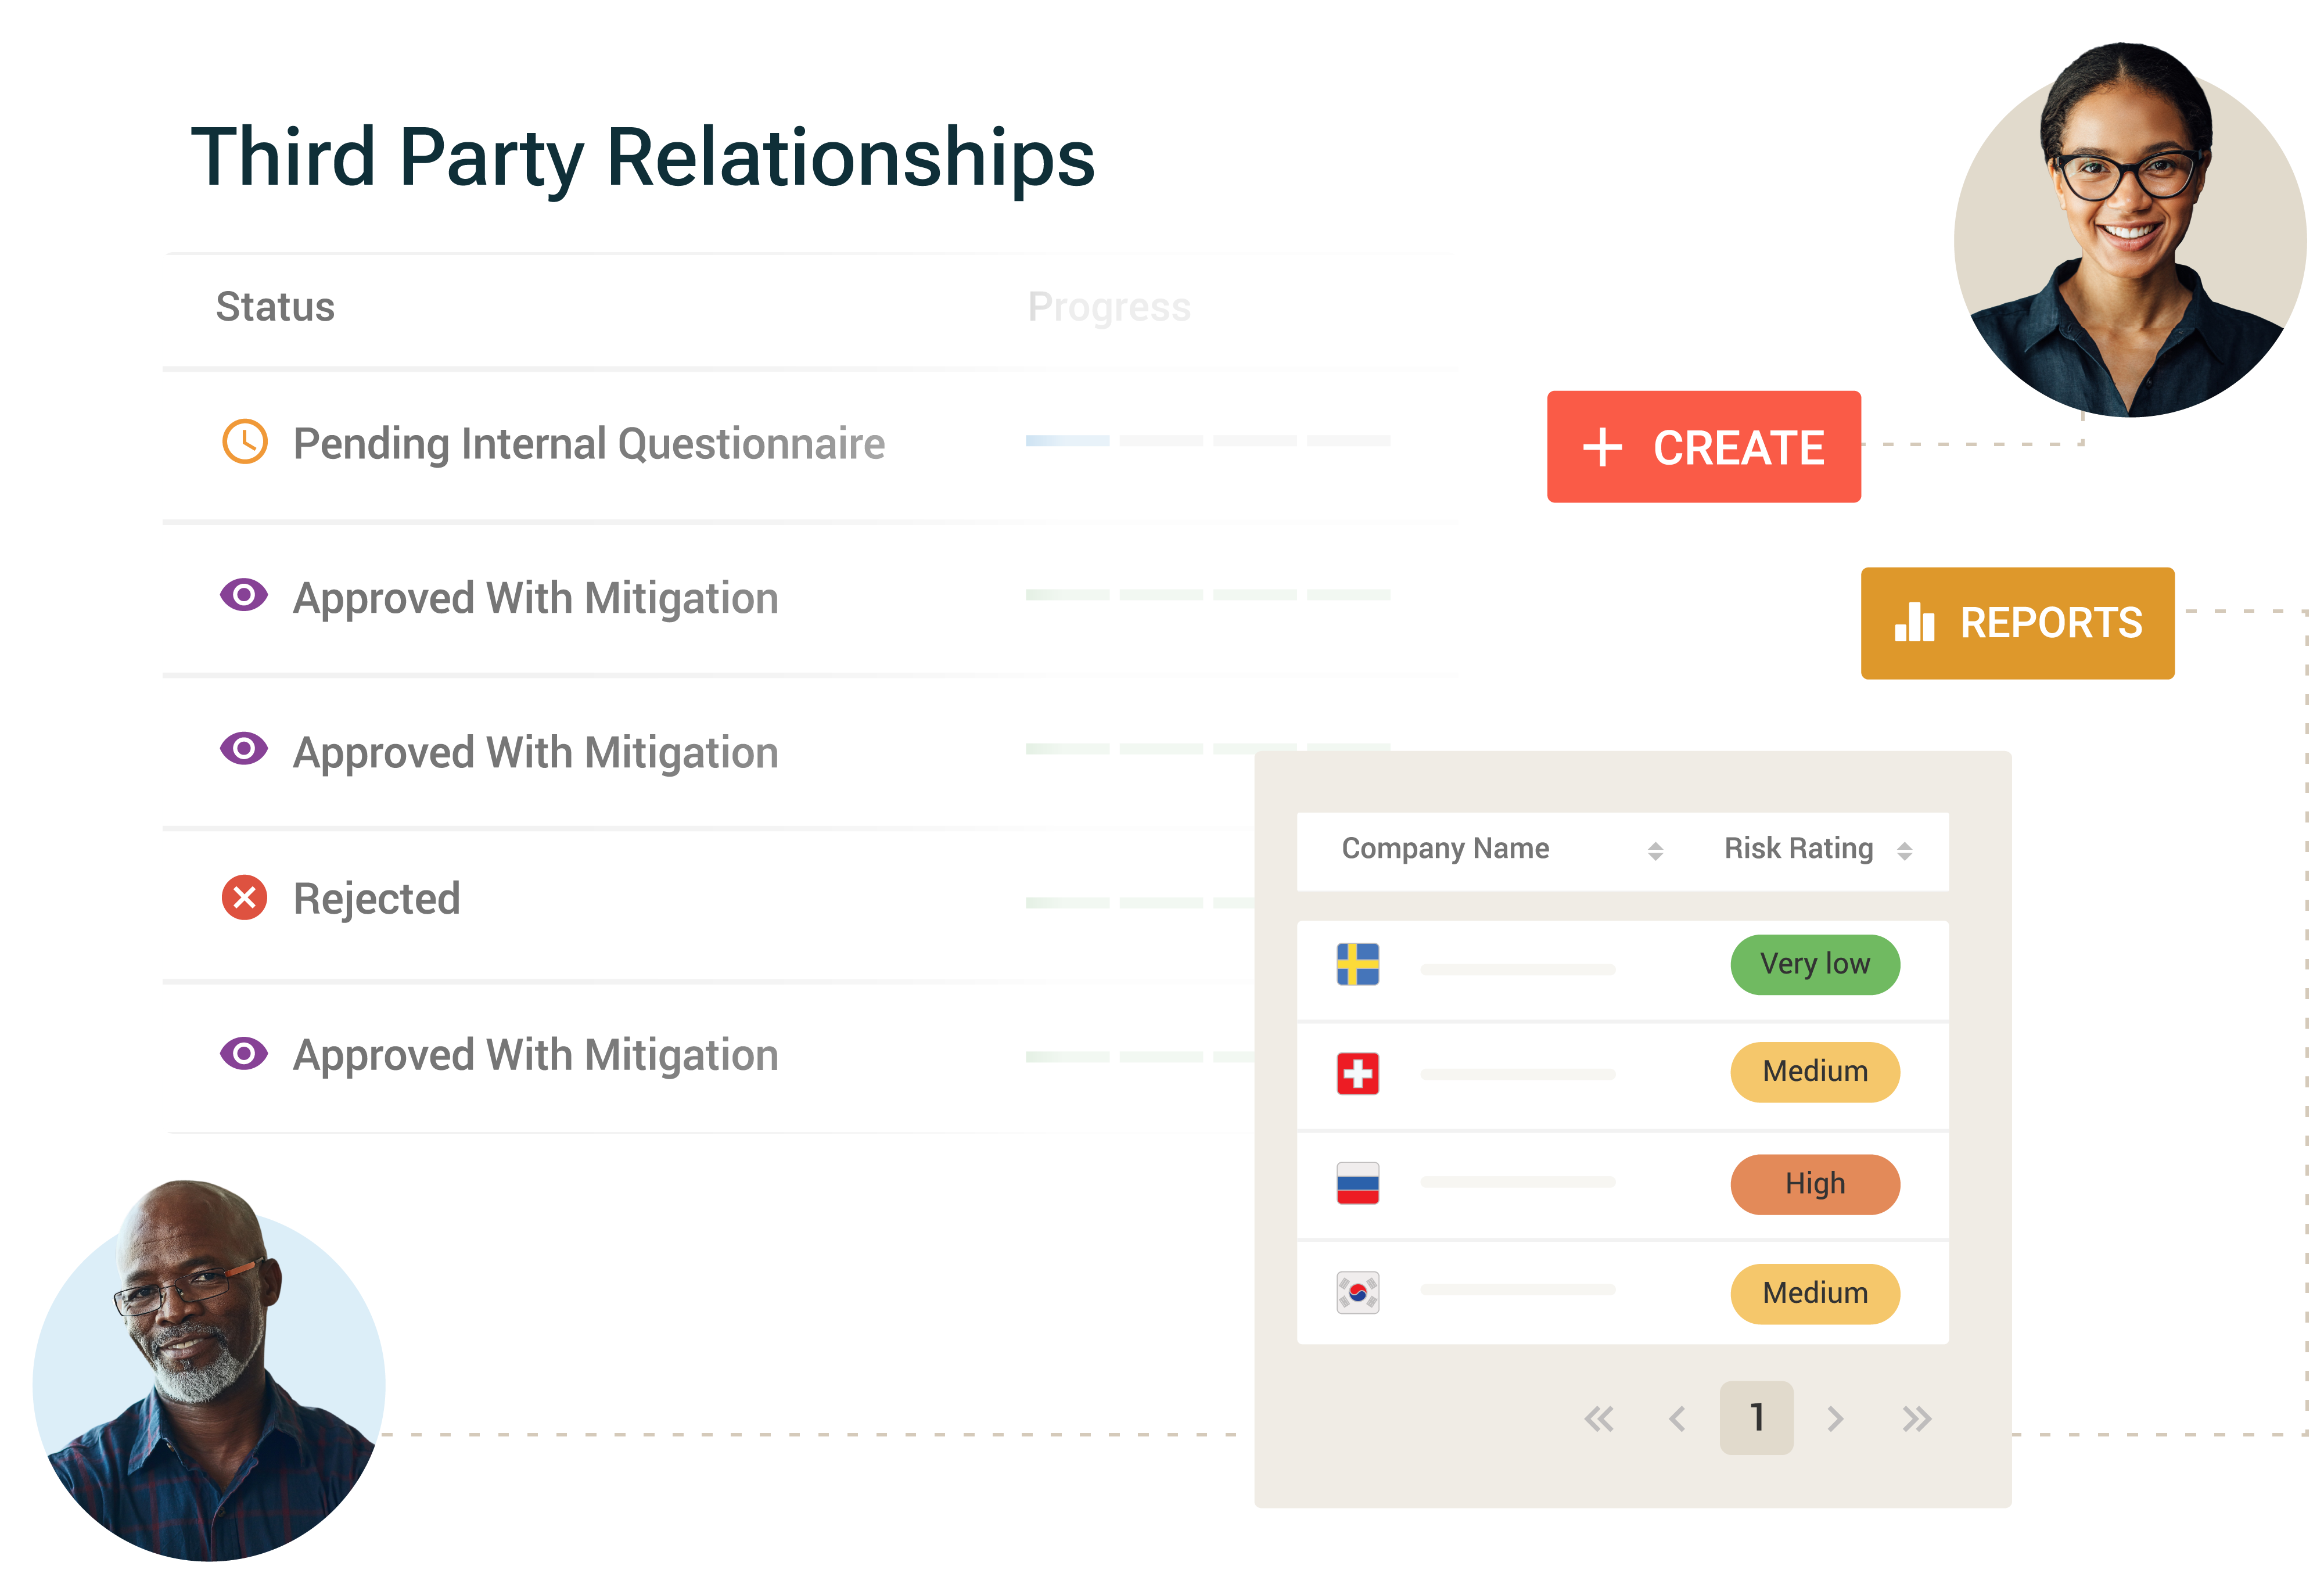Toggle visibility on first approved with mitigation row
This screenshot has width=2324, height=1584.
(244, 597)
